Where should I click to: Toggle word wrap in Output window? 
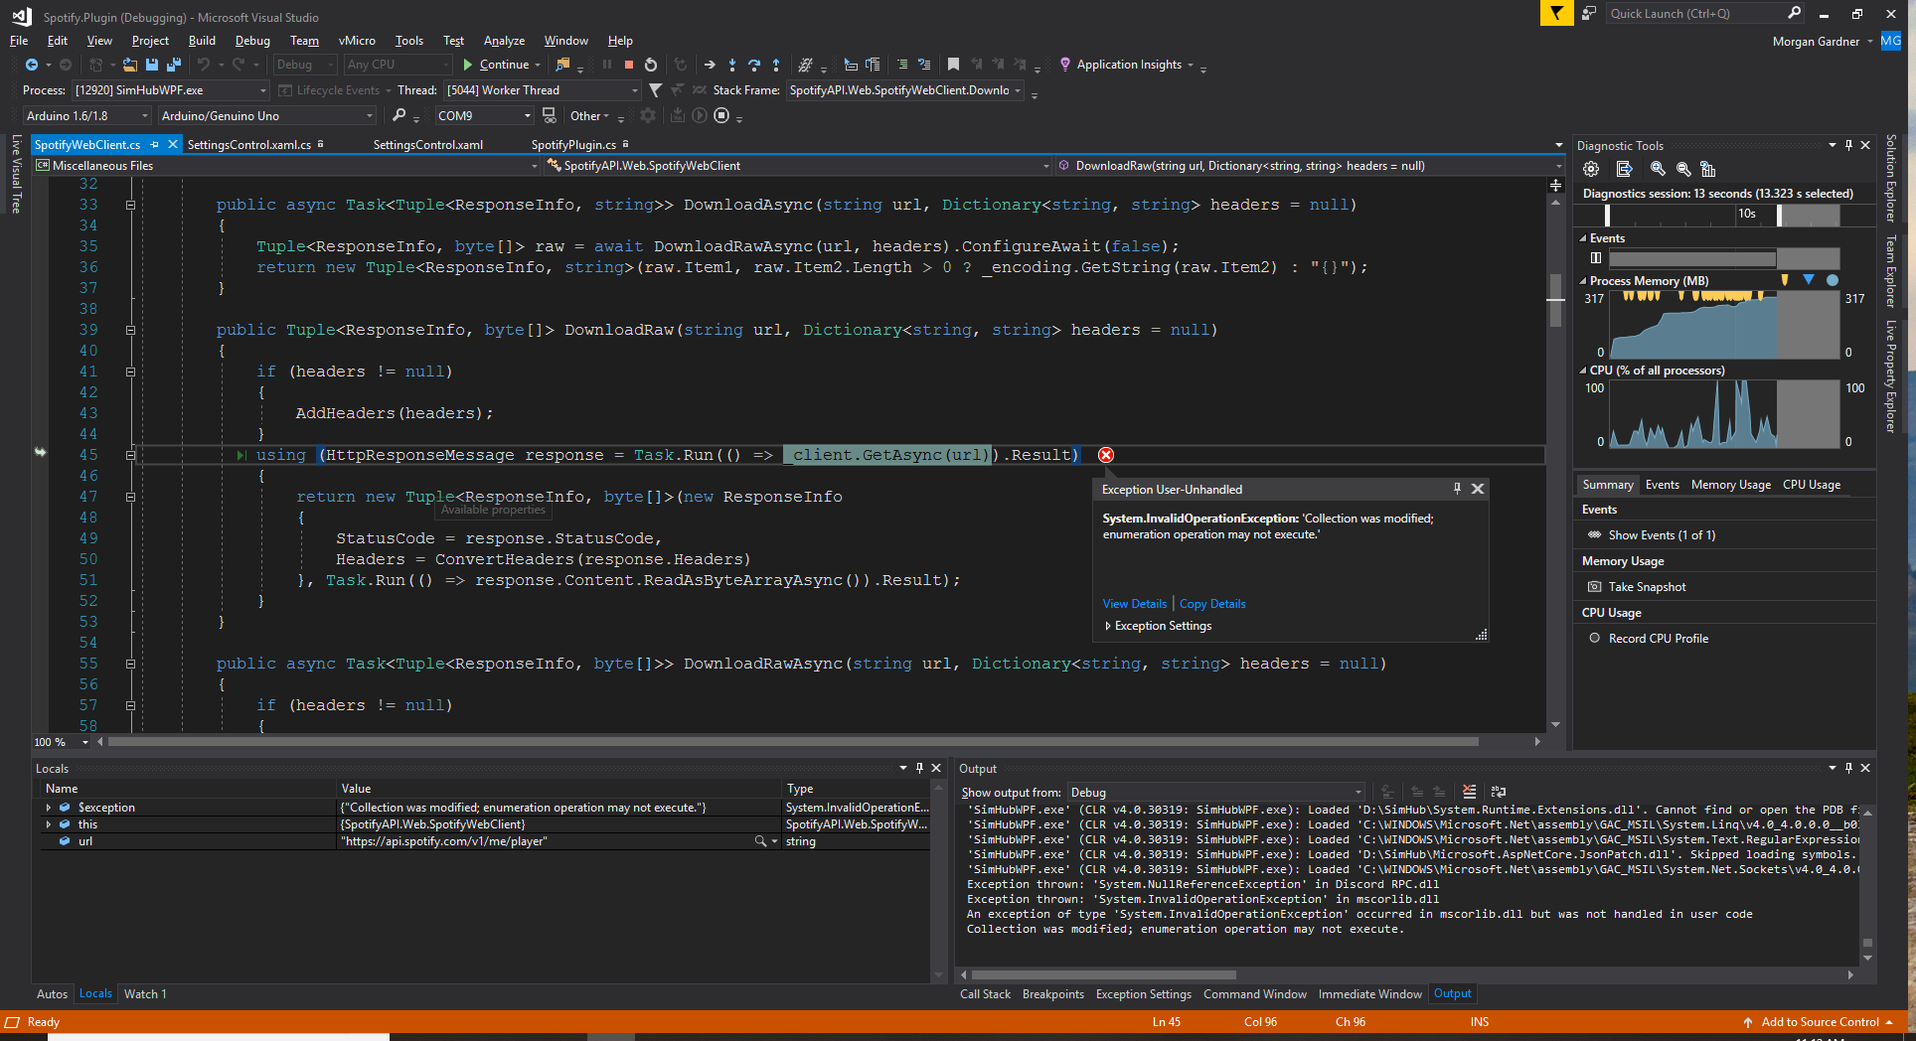tap(1499, 792)
